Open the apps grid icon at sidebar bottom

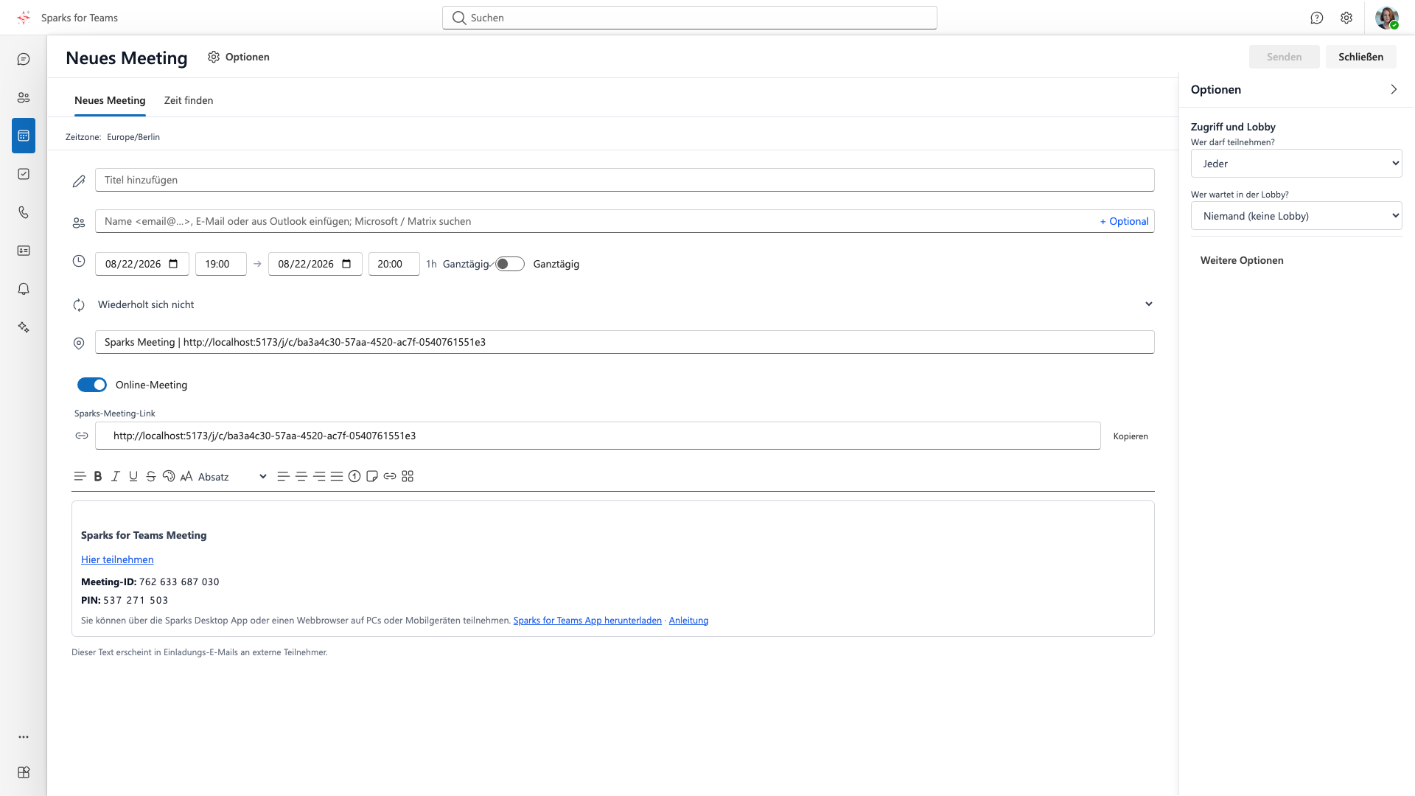[24, 772]
